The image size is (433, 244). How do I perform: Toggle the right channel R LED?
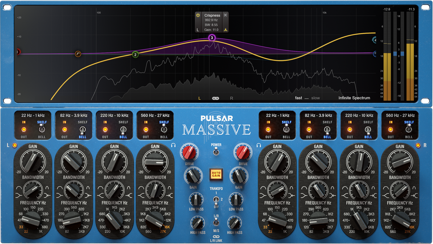pos(418,145)
